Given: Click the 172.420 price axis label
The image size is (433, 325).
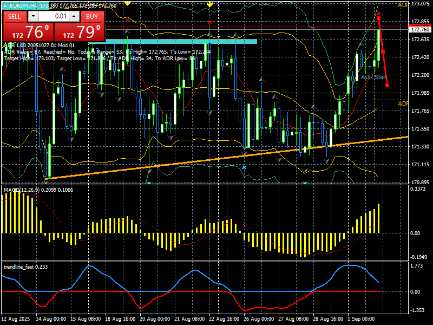Looking at the screenshot, I should (x=421, y=57).
